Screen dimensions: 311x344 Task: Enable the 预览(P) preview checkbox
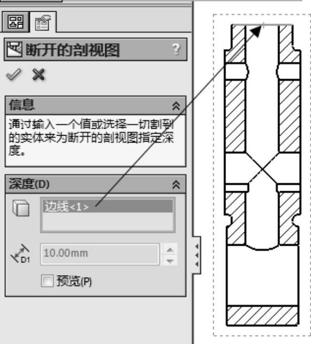coord(47,281)
